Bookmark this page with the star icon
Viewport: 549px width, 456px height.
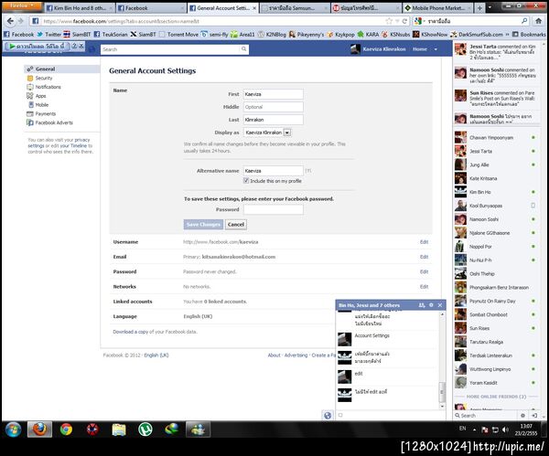389,21
